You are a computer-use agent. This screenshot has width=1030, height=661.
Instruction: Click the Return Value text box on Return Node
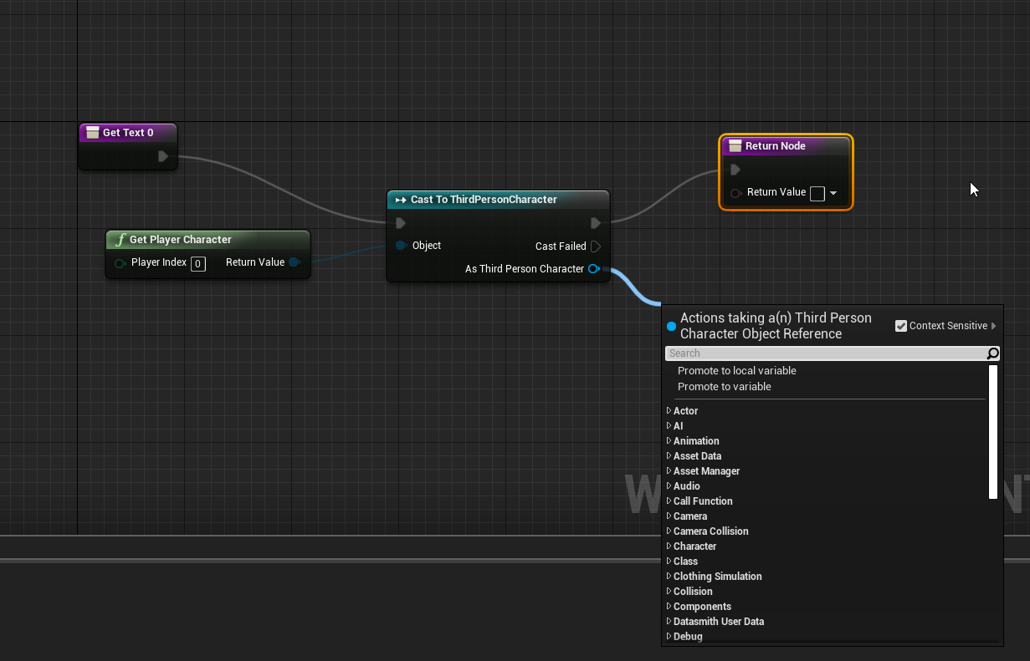(x=817, y=194)
